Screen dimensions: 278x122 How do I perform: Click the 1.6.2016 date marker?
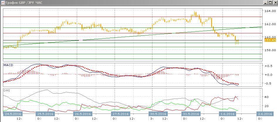pos(227,114)
